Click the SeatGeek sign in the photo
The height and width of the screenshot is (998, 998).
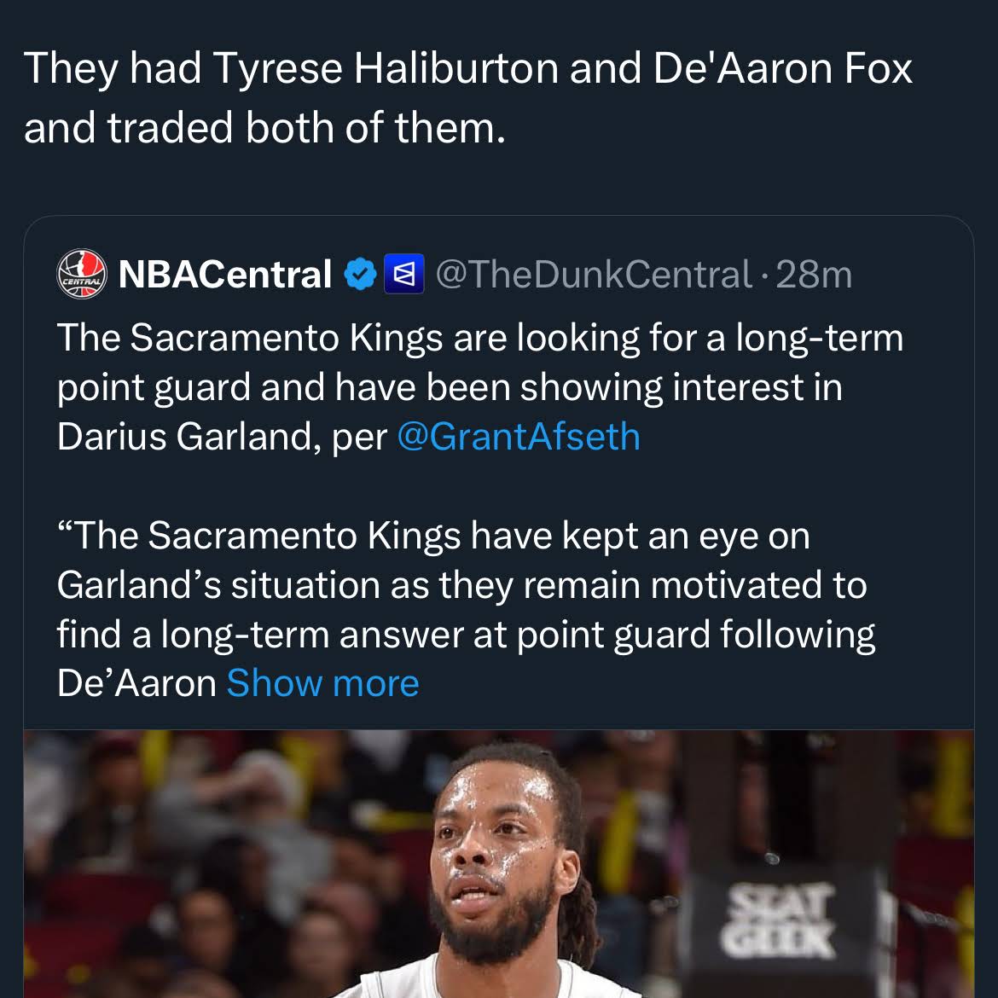[777, 920]
